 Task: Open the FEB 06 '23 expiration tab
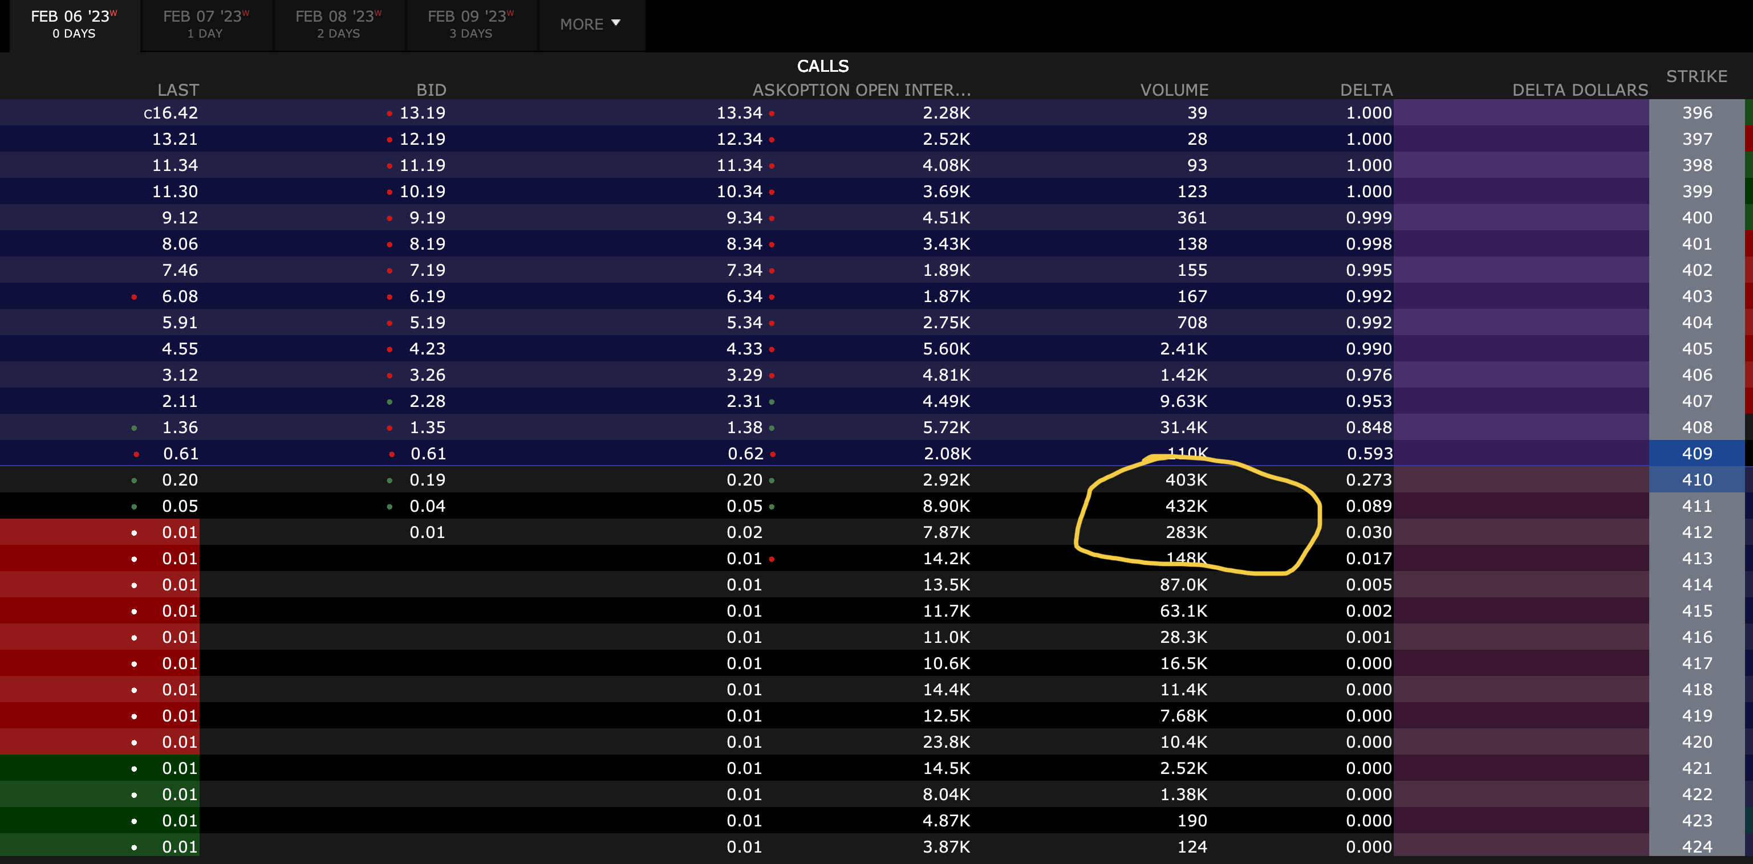click(x=74, y=25)
